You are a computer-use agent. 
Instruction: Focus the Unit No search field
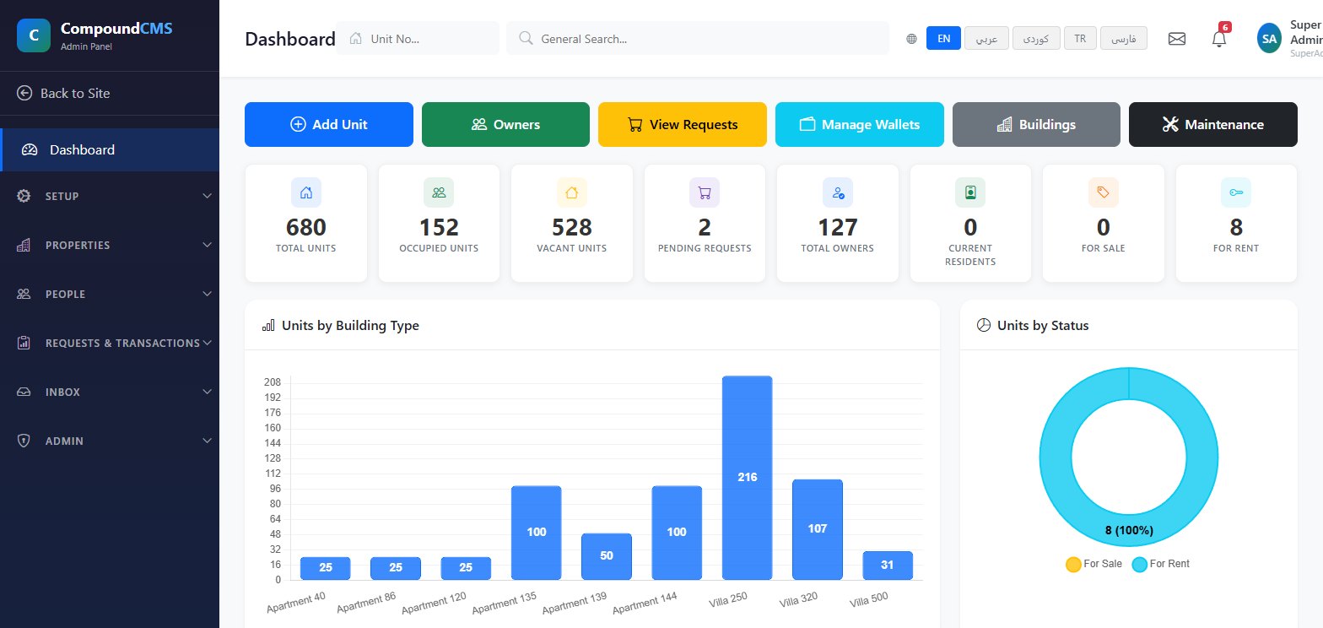(418, 38)
